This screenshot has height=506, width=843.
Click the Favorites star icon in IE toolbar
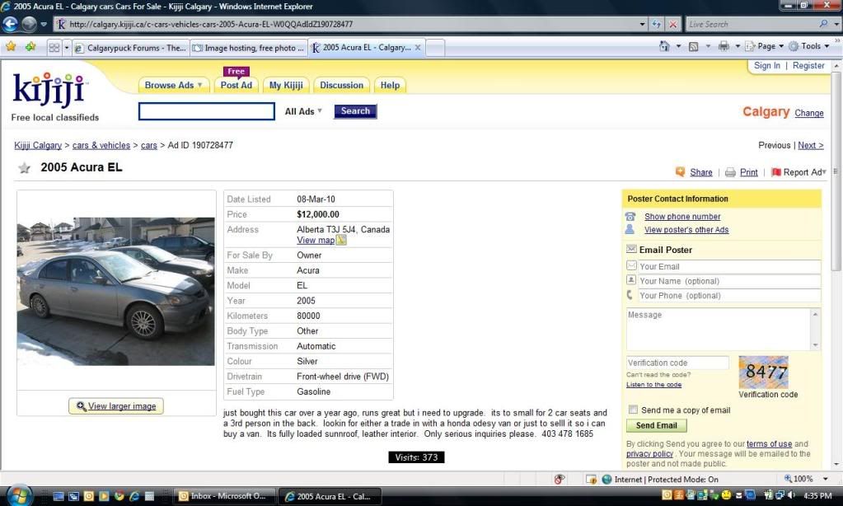(x=11, y=47)
